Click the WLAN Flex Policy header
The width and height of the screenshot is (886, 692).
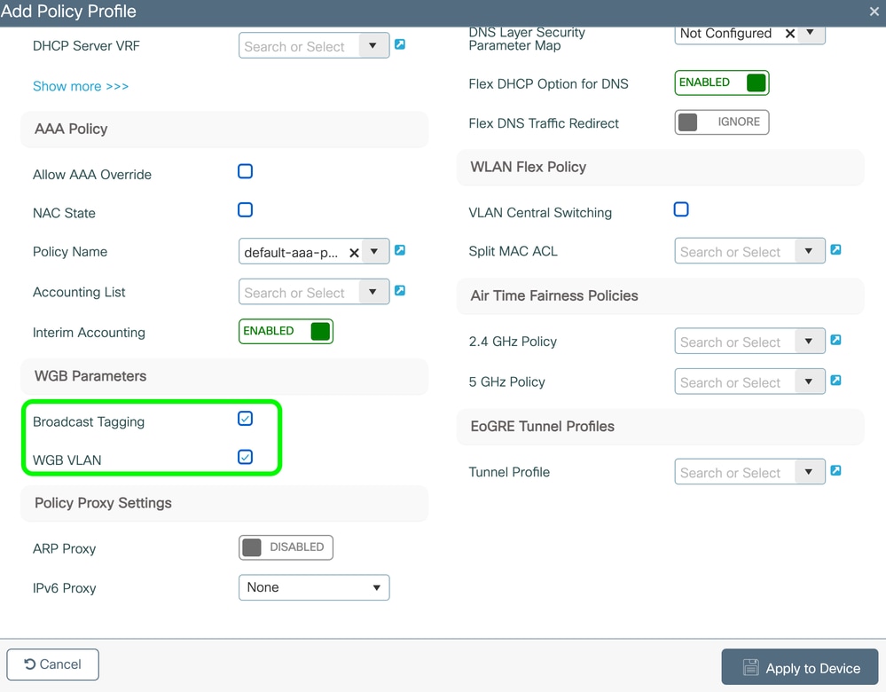tap(660, 167)
